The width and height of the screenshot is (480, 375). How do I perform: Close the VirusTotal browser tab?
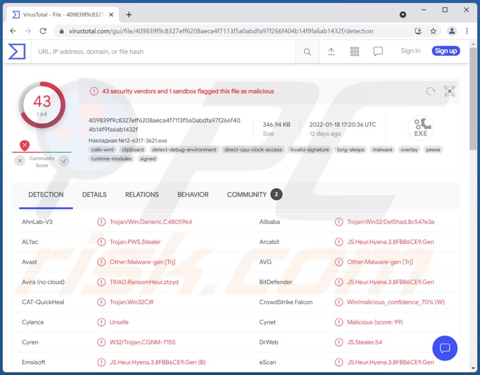111,15
